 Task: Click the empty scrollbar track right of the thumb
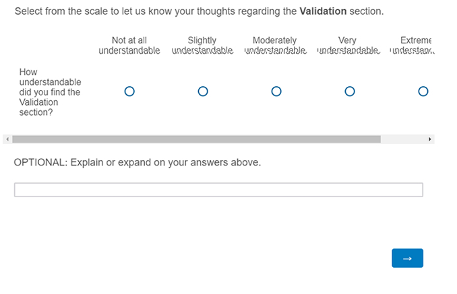[403, 139]
